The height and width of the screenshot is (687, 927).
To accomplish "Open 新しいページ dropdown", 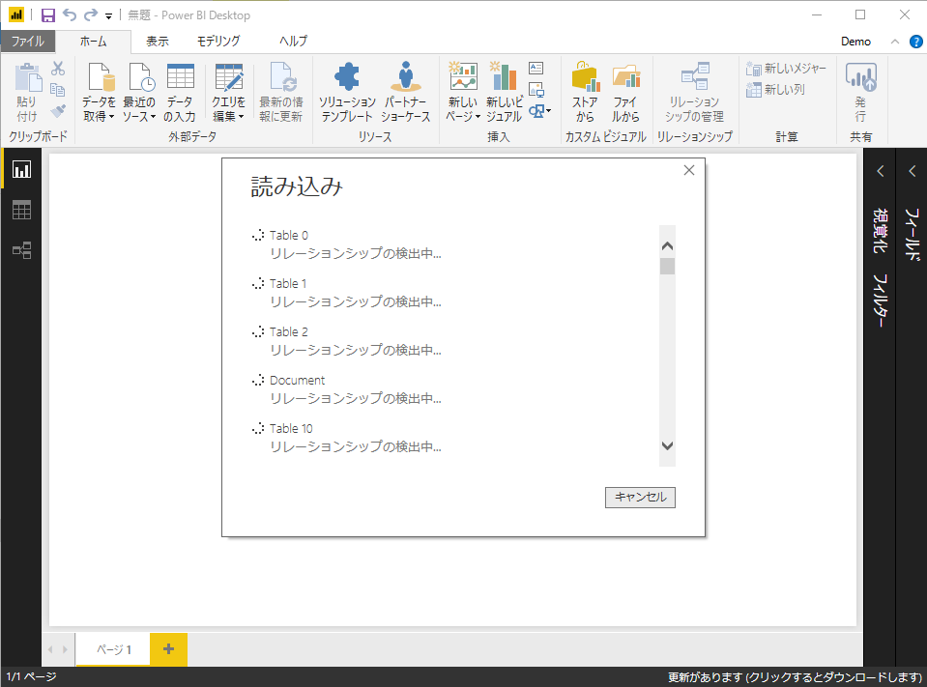I will pos(463,92).
